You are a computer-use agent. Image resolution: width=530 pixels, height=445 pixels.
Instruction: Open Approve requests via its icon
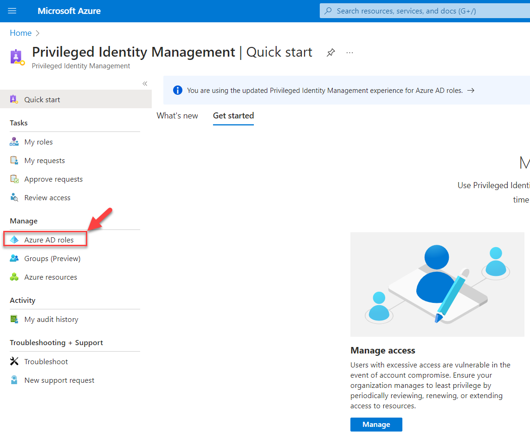click(15, 179)
